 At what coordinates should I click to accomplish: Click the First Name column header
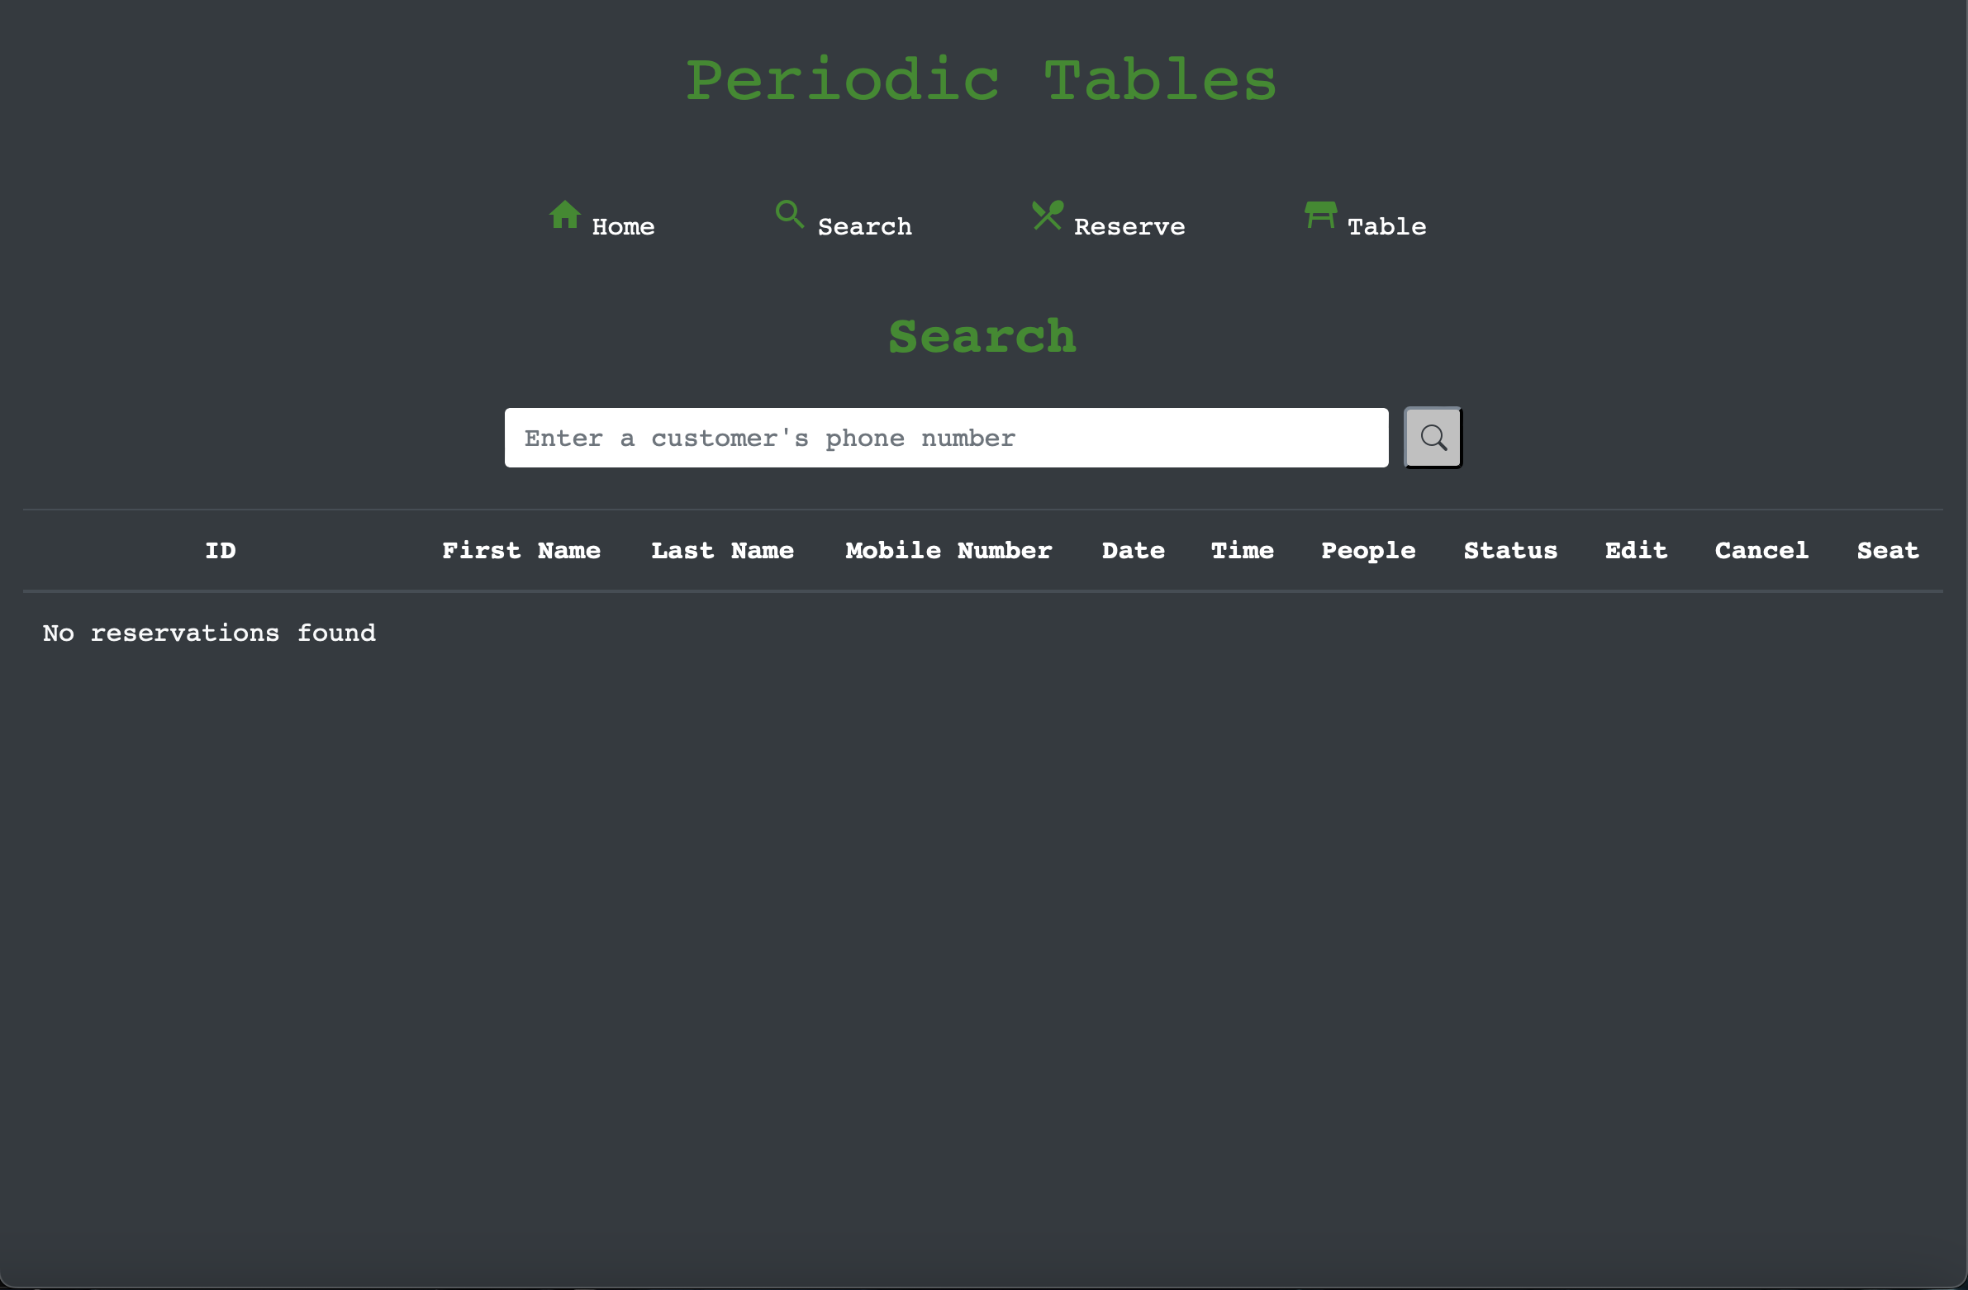coord(521,551)
